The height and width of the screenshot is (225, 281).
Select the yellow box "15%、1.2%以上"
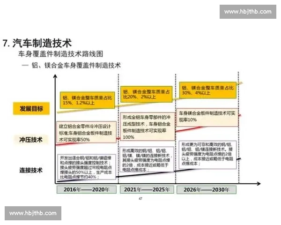click(x=87, y=100)
